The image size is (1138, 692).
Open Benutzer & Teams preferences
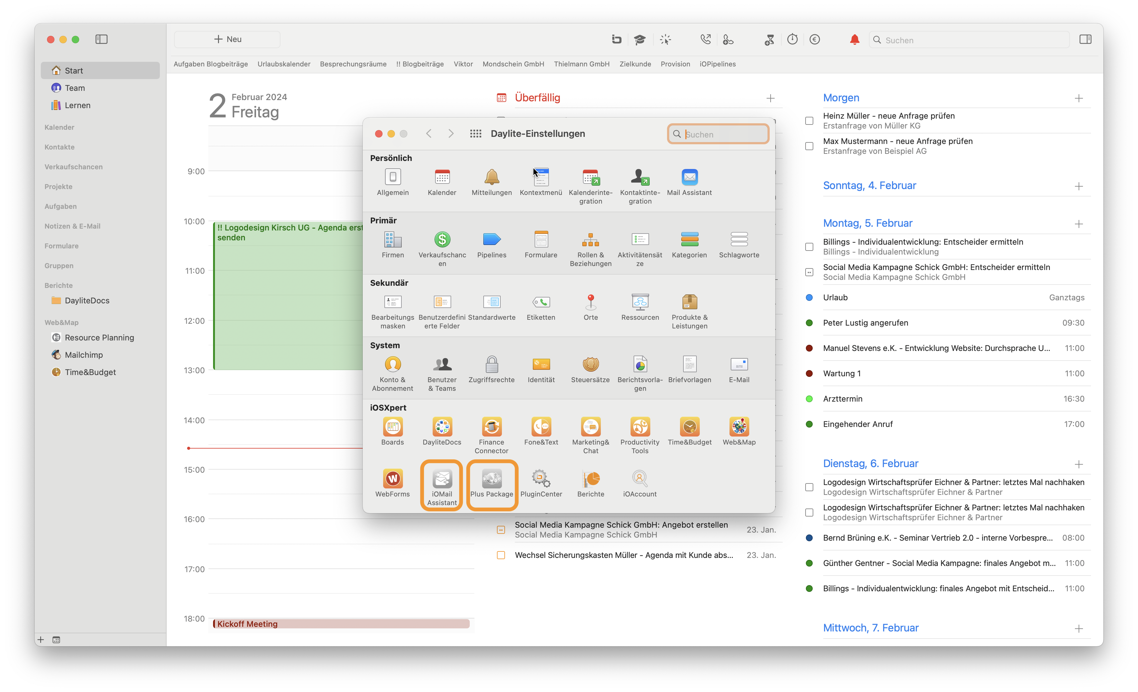pyautogui.click(x=442, y=374)
